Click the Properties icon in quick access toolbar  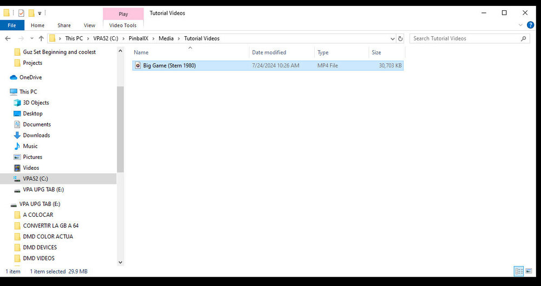[x=21, y=13]
